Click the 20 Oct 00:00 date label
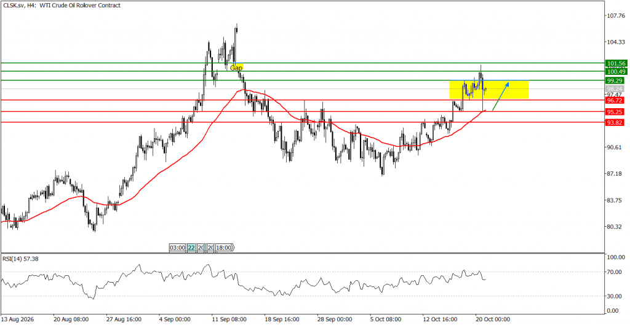The image size is (630, 325). click(x=492, y=319)
